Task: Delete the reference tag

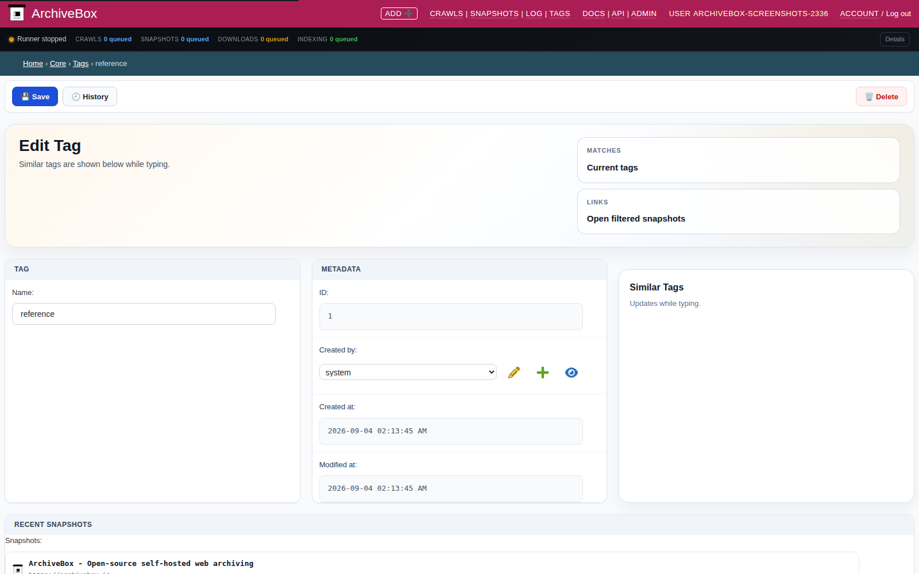Action: [x=882, y=96]
